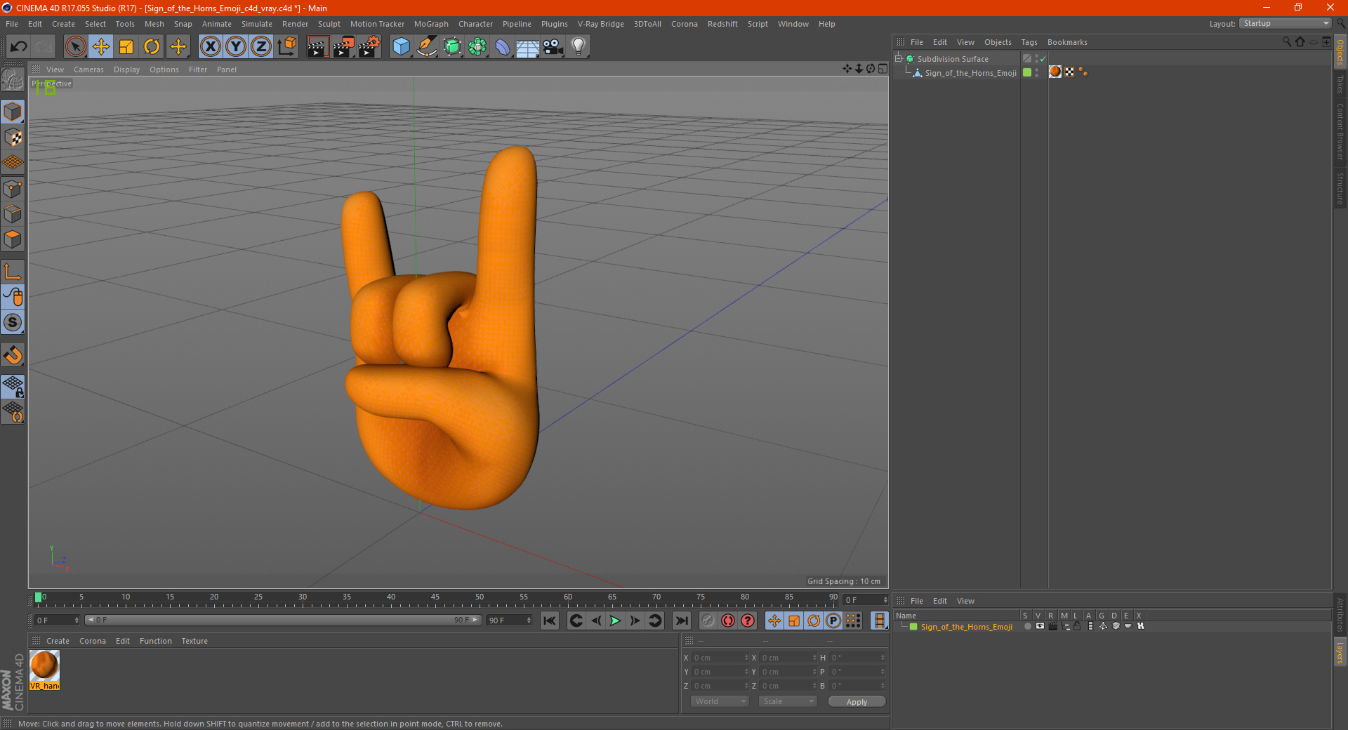Switch to Points mode

click(x=13, y=188)
